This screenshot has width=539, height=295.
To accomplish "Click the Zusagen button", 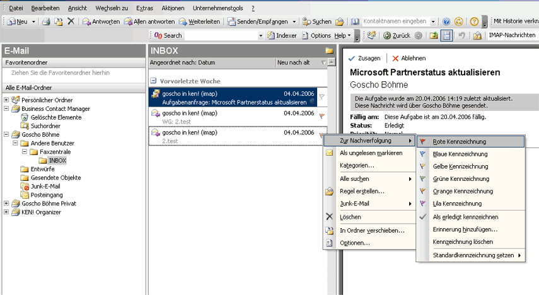I will coord(364,58).
